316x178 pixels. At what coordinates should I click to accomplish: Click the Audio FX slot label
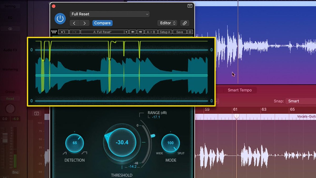tap(10, 50)
